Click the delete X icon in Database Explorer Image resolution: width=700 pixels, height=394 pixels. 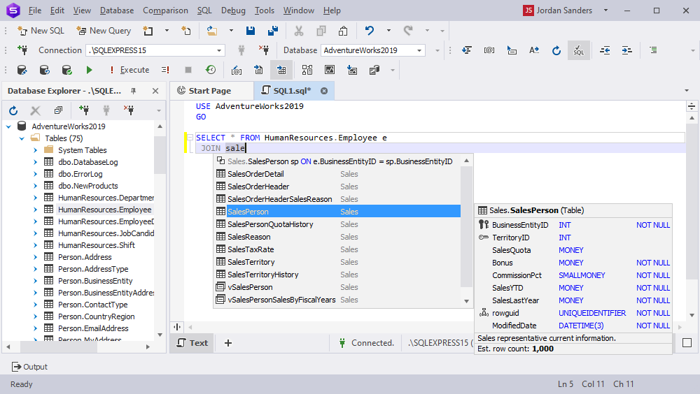[35, 110]
